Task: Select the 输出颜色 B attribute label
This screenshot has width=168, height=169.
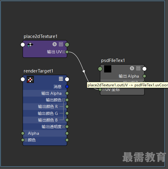Action: point(48,120)
